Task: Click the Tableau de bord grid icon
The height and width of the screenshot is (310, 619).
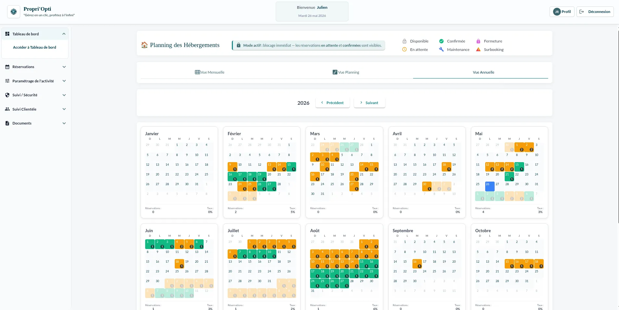Action: coord(7,34)
